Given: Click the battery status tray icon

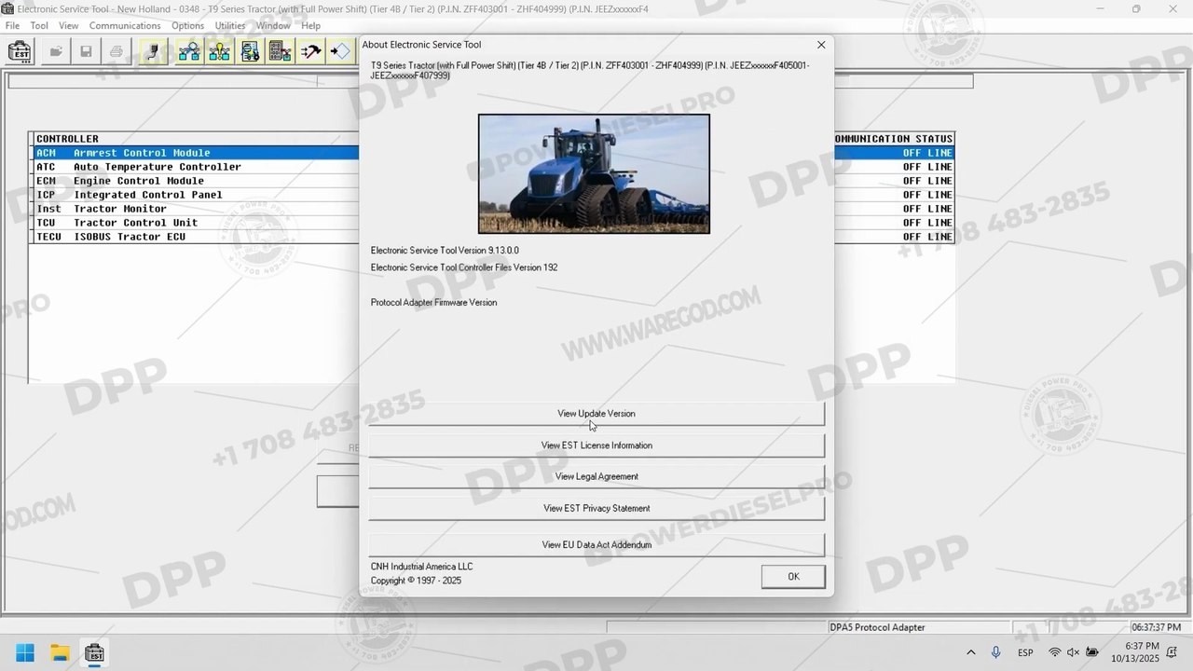Looking at the screenshot, I should pyautogui.click(x=1092, y=652).
